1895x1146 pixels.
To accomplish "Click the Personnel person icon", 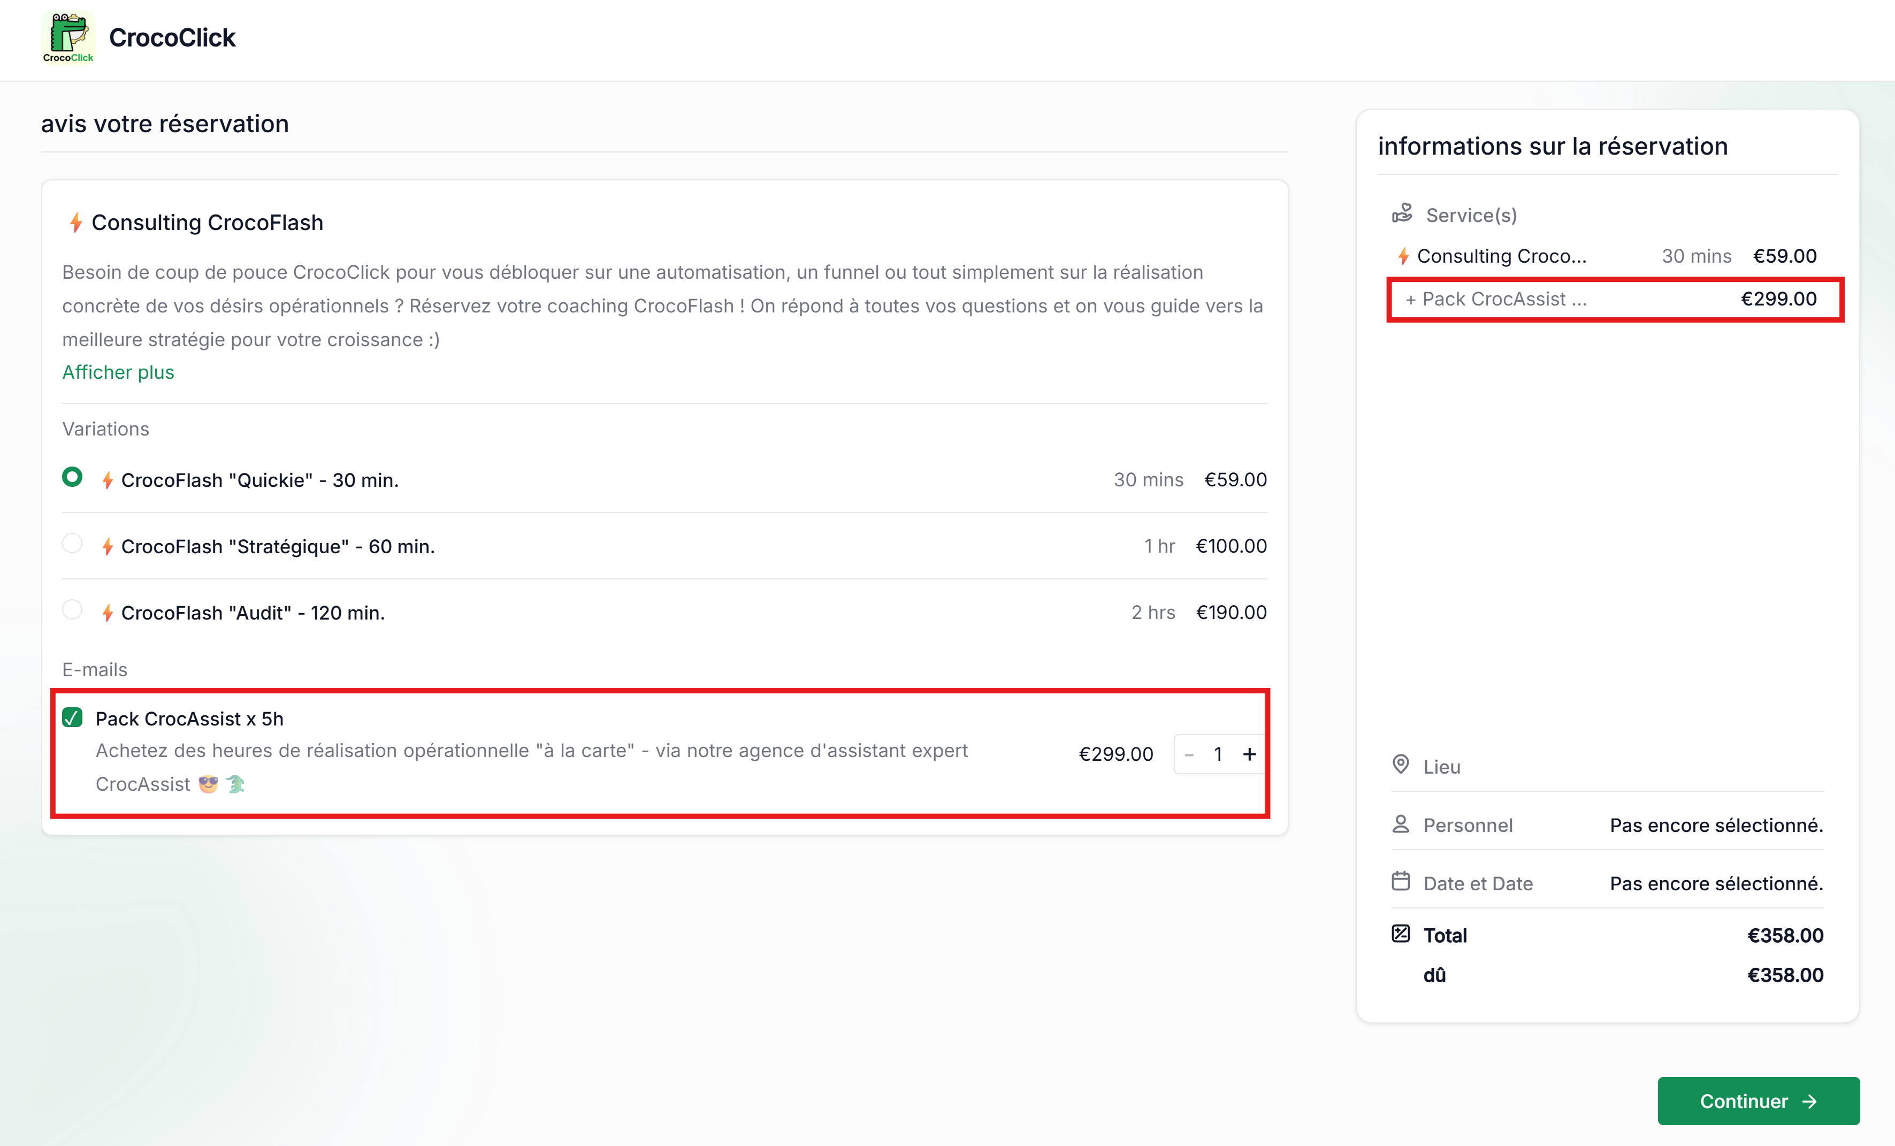I will [x=1401, y=824].
